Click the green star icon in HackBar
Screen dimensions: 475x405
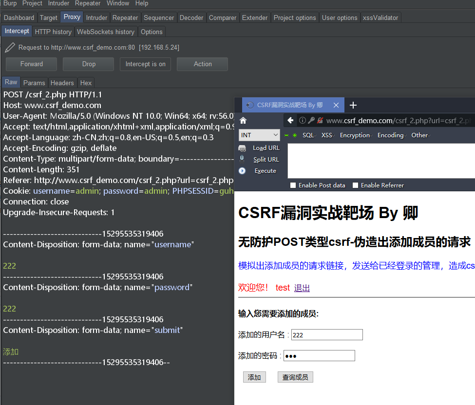(x=294, y=135)
